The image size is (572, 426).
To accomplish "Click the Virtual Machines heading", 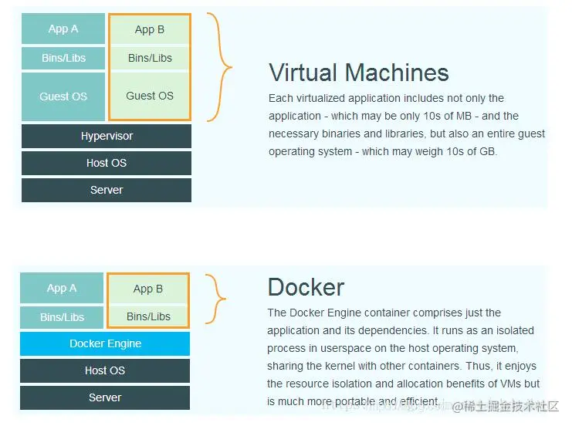I will pos(359,73).
